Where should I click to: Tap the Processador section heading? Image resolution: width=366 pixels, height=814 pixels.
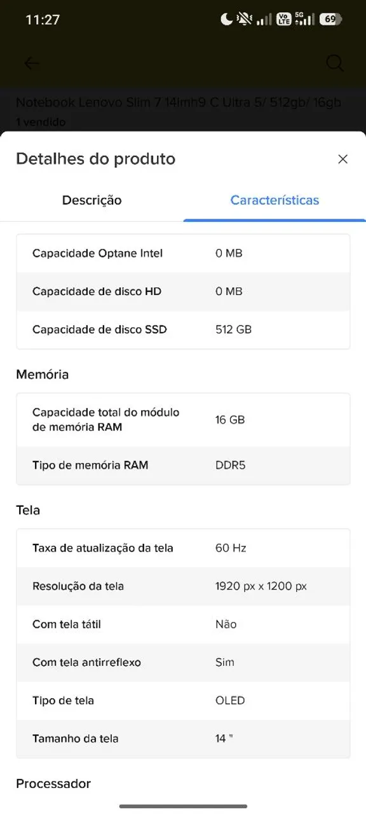point(53,783)
